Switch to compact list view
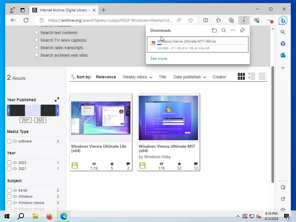The height and width of the screenshot is (222, 296). point(262,76)
